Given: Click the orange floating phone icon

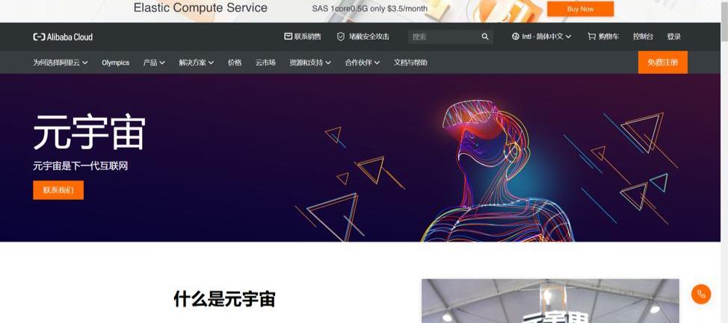Looking at the screenshot, I should pos(700,294).
